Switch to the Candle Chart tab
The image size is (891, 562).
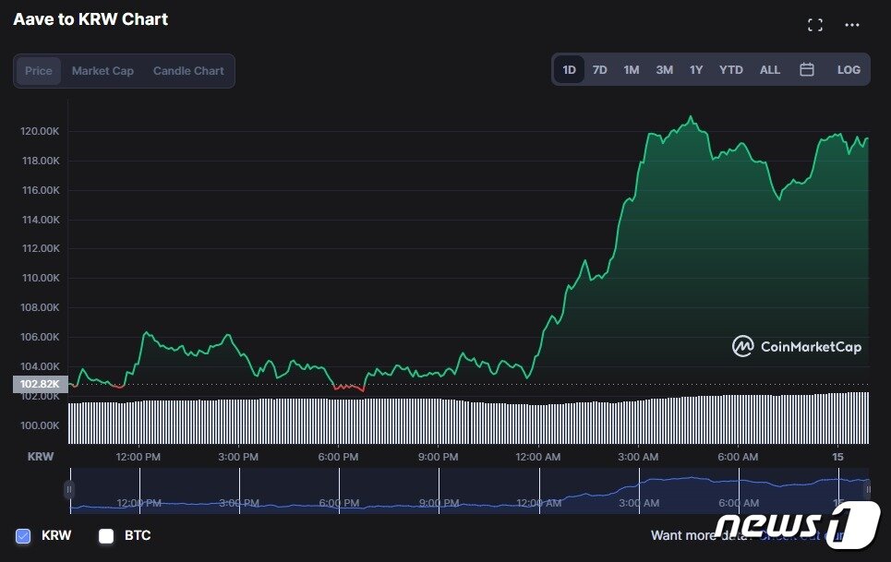pyautogui.click(x=188, y=71)
